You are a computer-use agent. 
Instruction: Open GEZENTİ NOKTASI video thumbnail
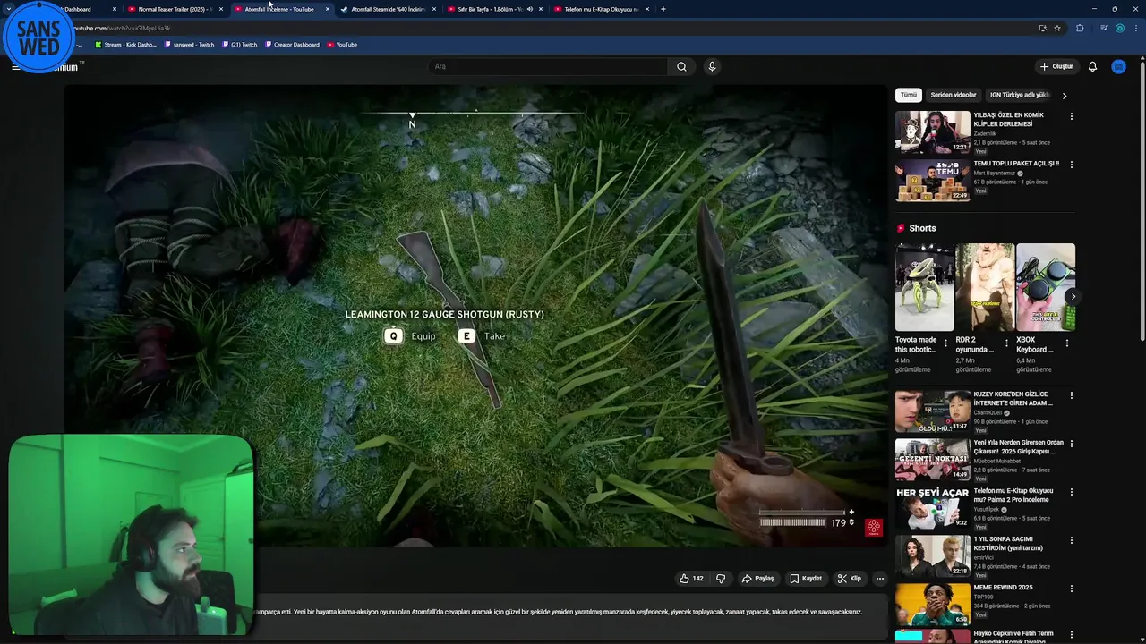(x=932, y=460)
